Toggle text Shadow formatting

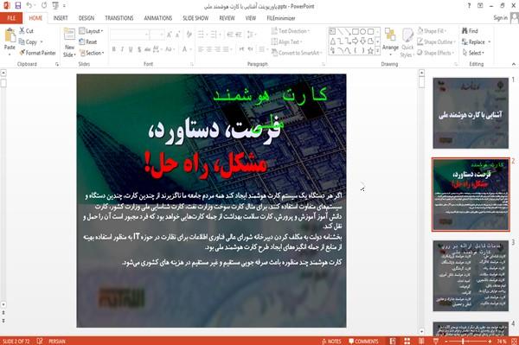pos(139,49)
